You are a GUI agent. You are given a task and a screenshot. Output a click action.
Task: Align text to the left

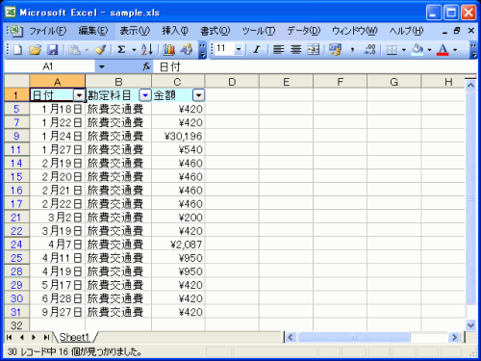coord(278,49)
